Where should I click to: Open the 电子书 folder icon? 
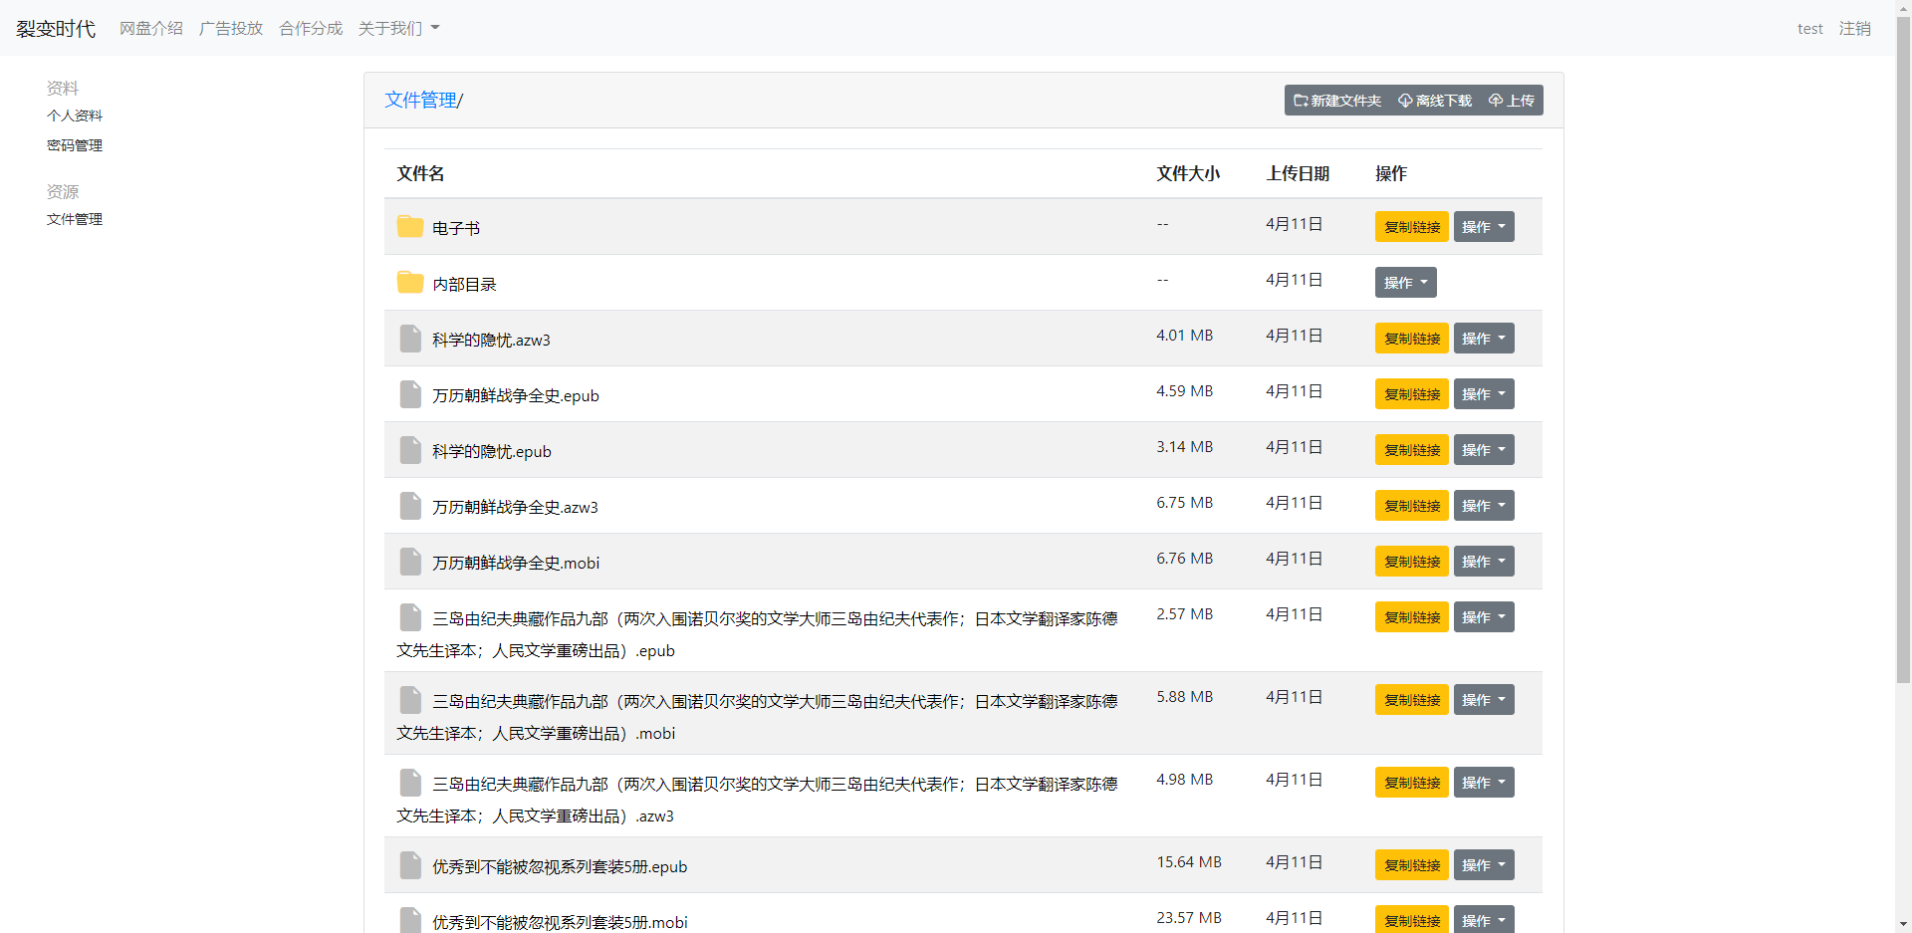tap(409, 226)
